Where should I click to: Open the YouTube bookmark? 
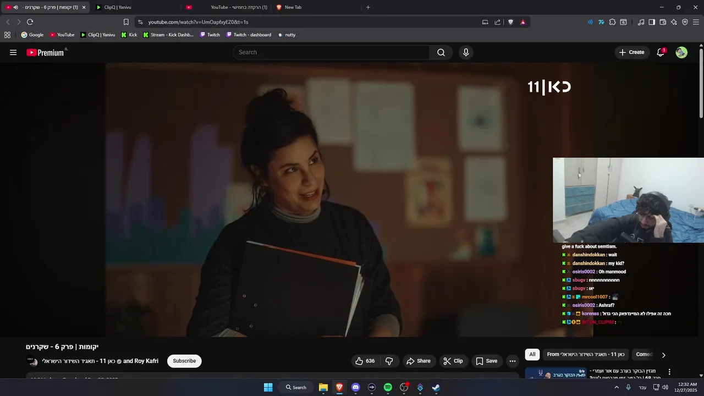pyautogui.click(x=62, y=35)
